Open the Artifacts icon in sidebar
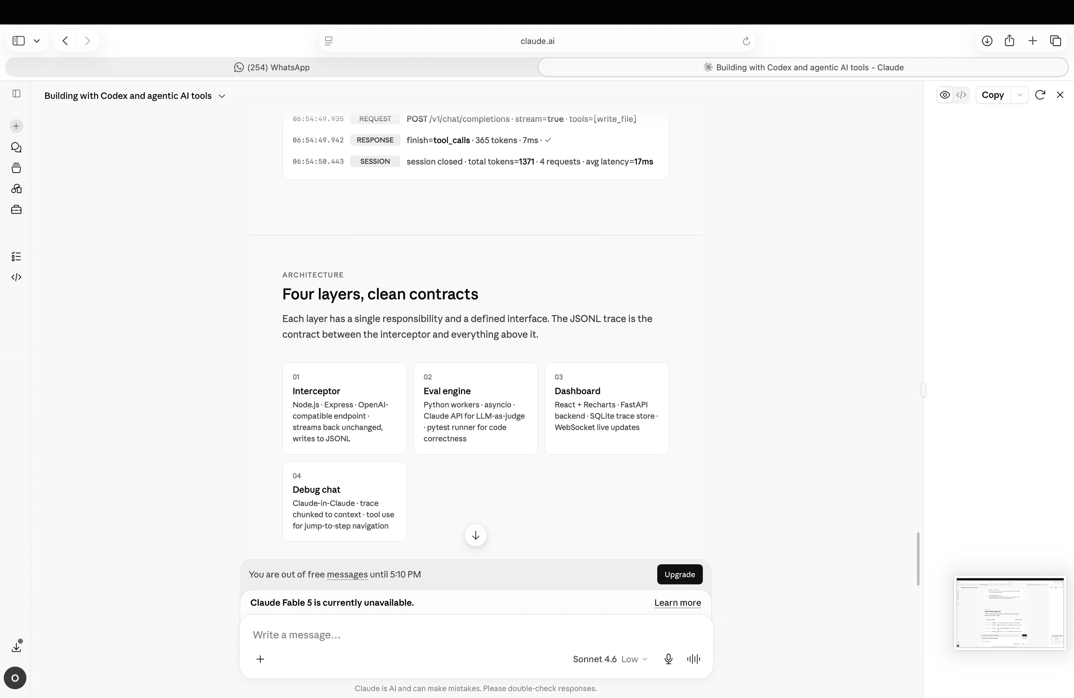 pyautogui.click(x=16, y=189)
